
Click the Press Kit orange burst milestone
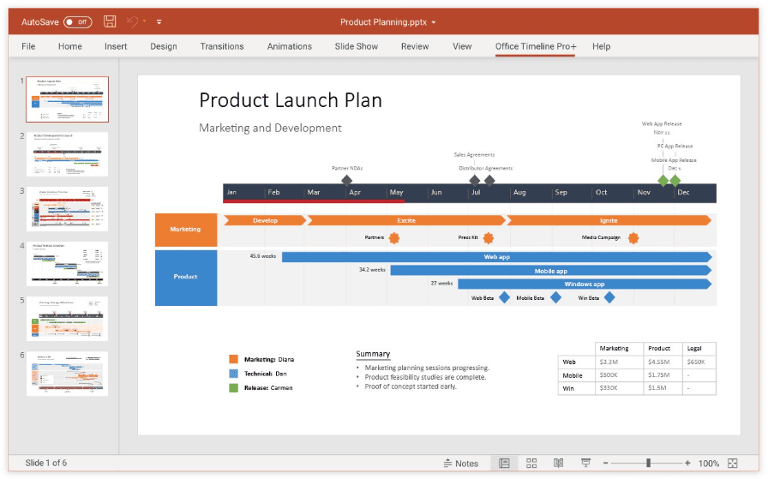click(489, 238)
